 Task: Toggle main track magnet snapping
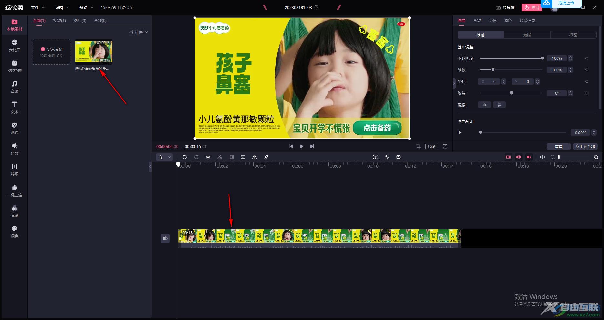(x=508, y=157)
